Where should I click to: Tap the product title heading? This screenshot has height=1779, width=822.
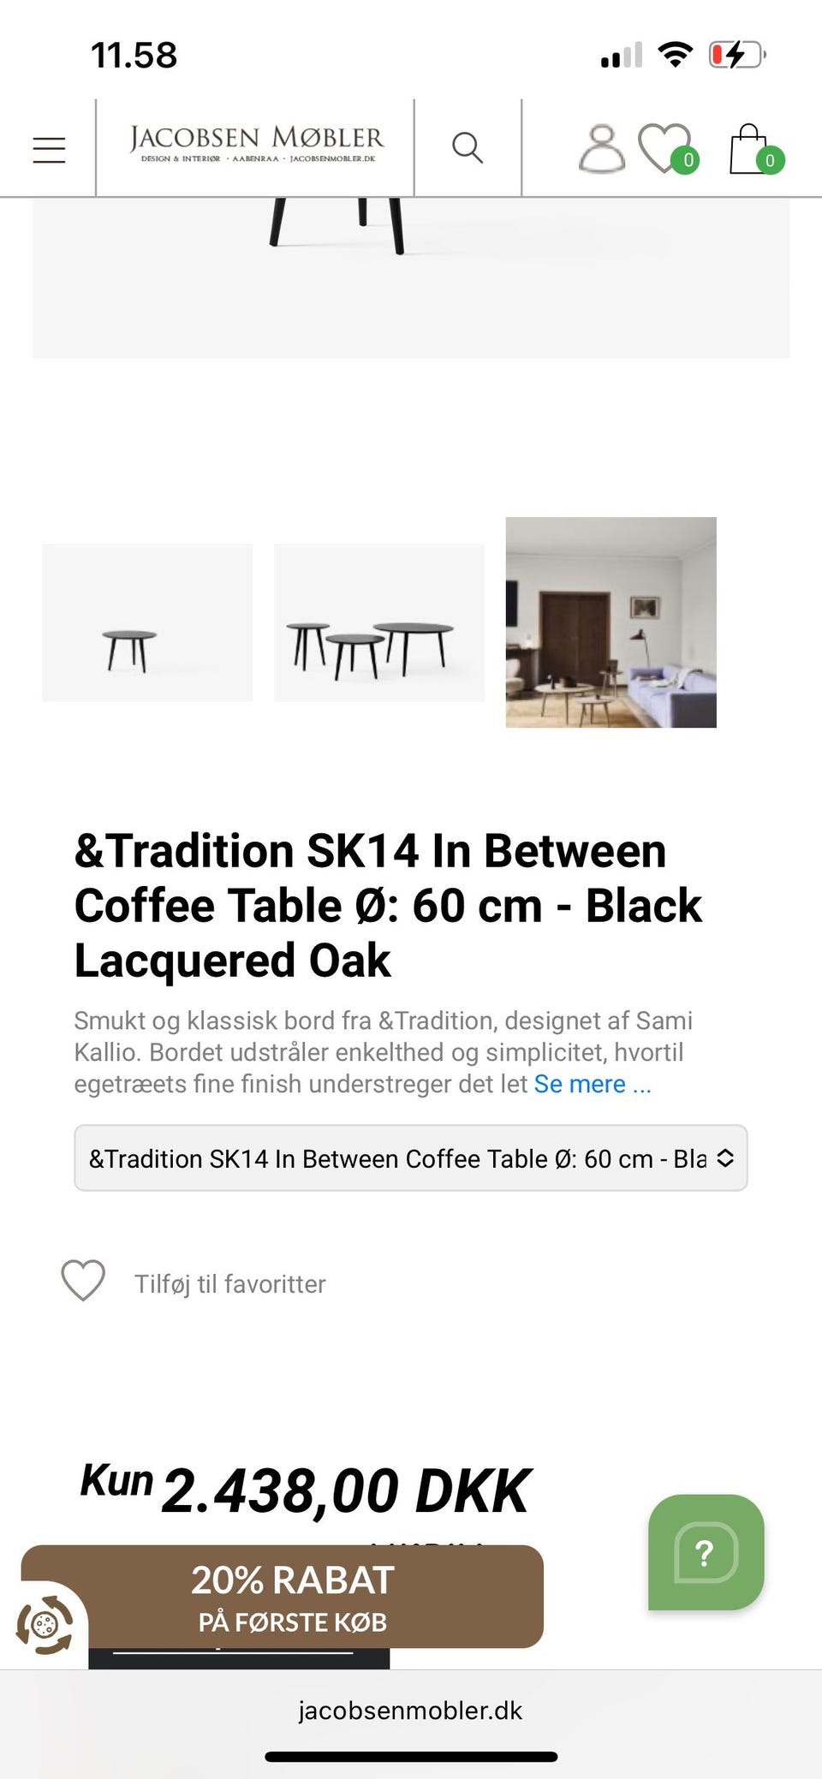[388, 906]
